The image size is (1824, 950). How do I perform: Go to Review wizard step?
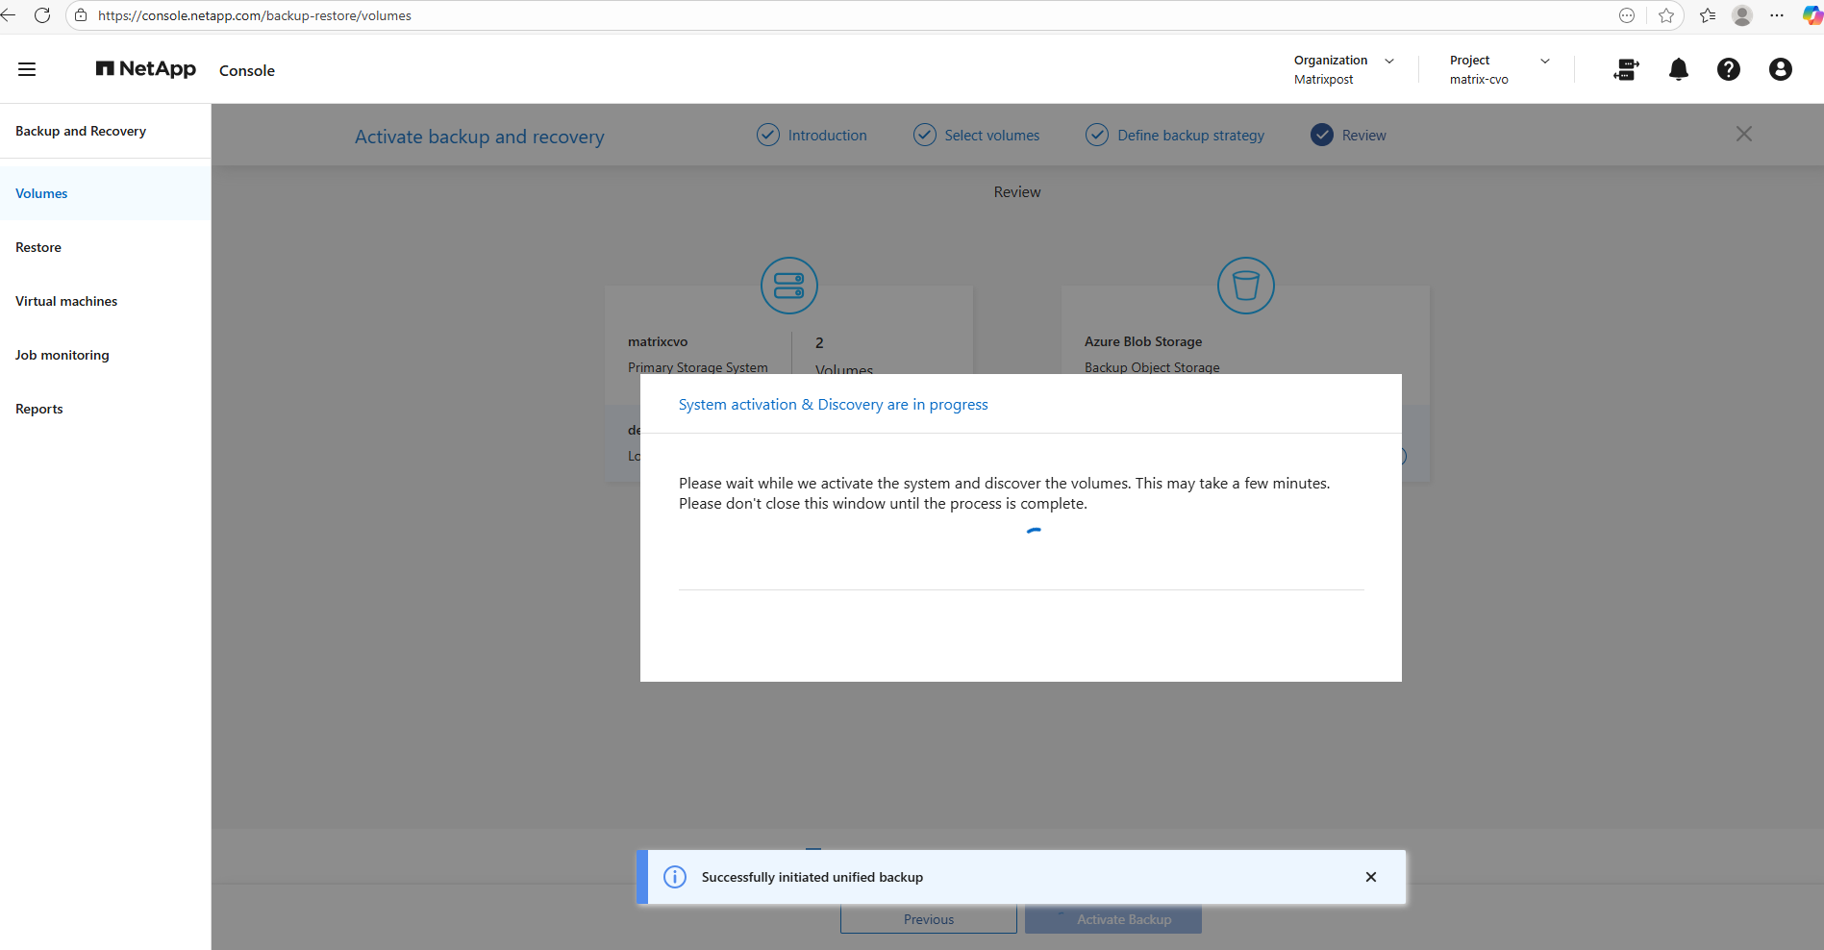[1364, 136]
